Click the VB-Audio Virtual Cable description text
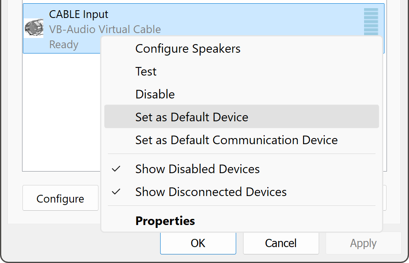Viewport: 409px width, 263px height. click(105, 29)
